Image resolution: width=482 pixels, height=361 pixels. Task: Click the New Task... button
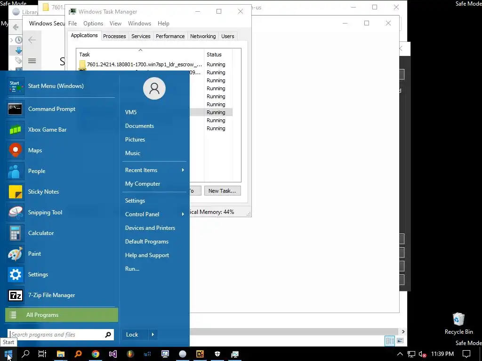tap(222, 191)
